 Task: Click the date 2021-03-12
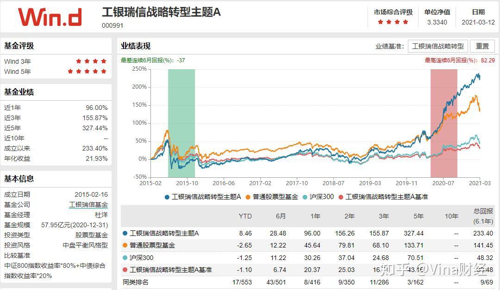(478, 22)
